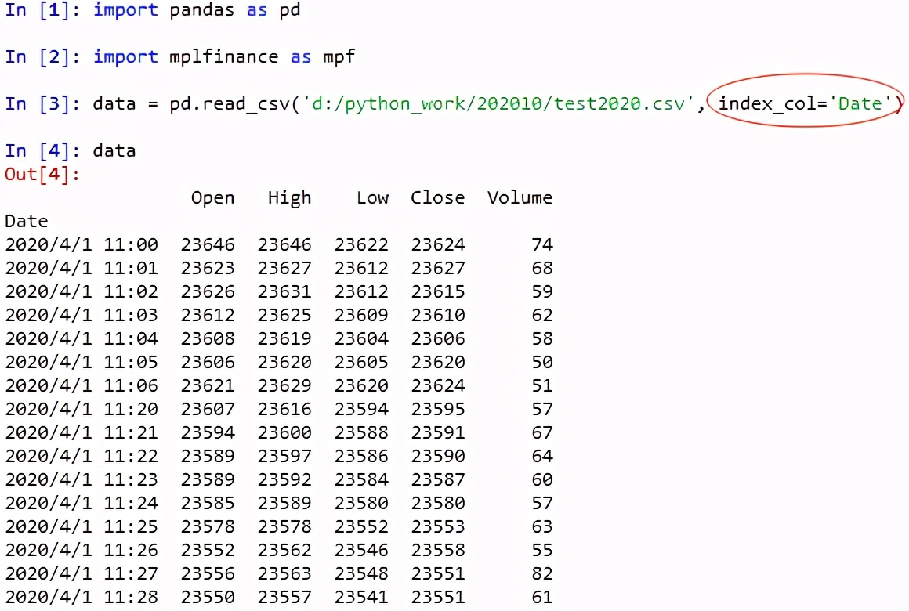Click the Out[4] output label
The image size is (909, 611).
41,174
